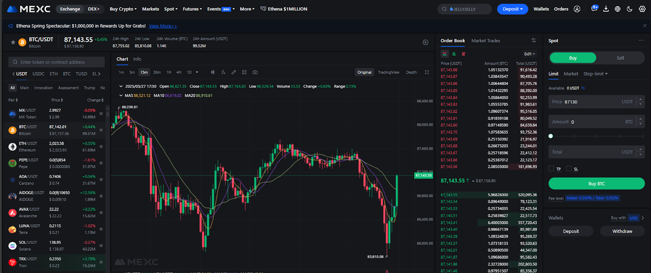Click the amount percentage slider handle
The height and width of the screenshot is (273, 651).
pyautogui.click(x=551, y=136)
